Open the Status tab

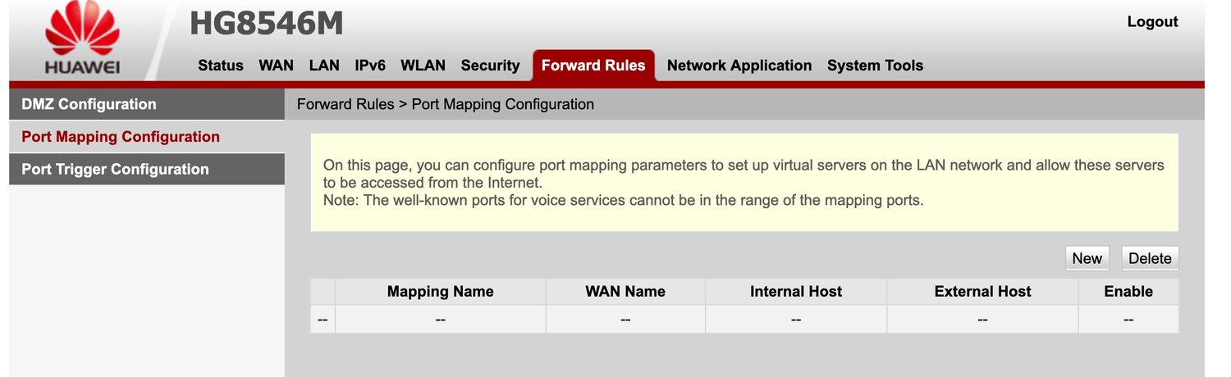(x=221, y=66)
